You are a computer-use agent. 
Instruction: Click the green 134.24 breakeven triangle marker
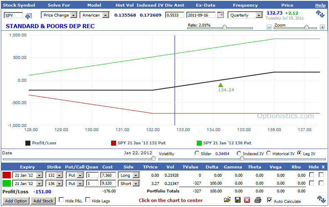click(x=220, y=85)
